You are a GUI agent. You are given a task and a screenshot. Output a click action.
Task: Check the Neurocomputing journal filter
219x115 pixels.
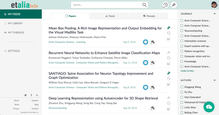coord(182,31)
